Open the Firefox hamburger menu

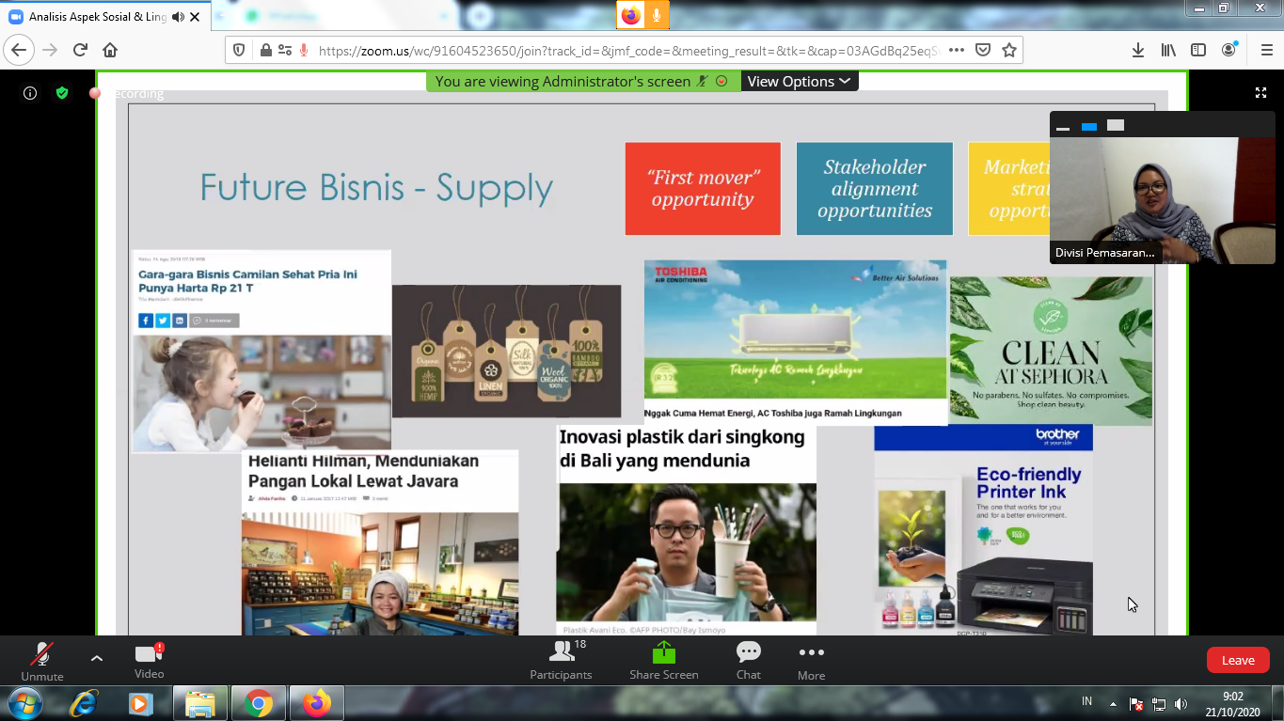(1265, 51)
